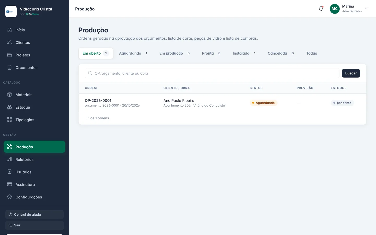This screenshot has width=376, height=235.
Task: Open Clientes in sidebar
Action: [x=34, y=43]
